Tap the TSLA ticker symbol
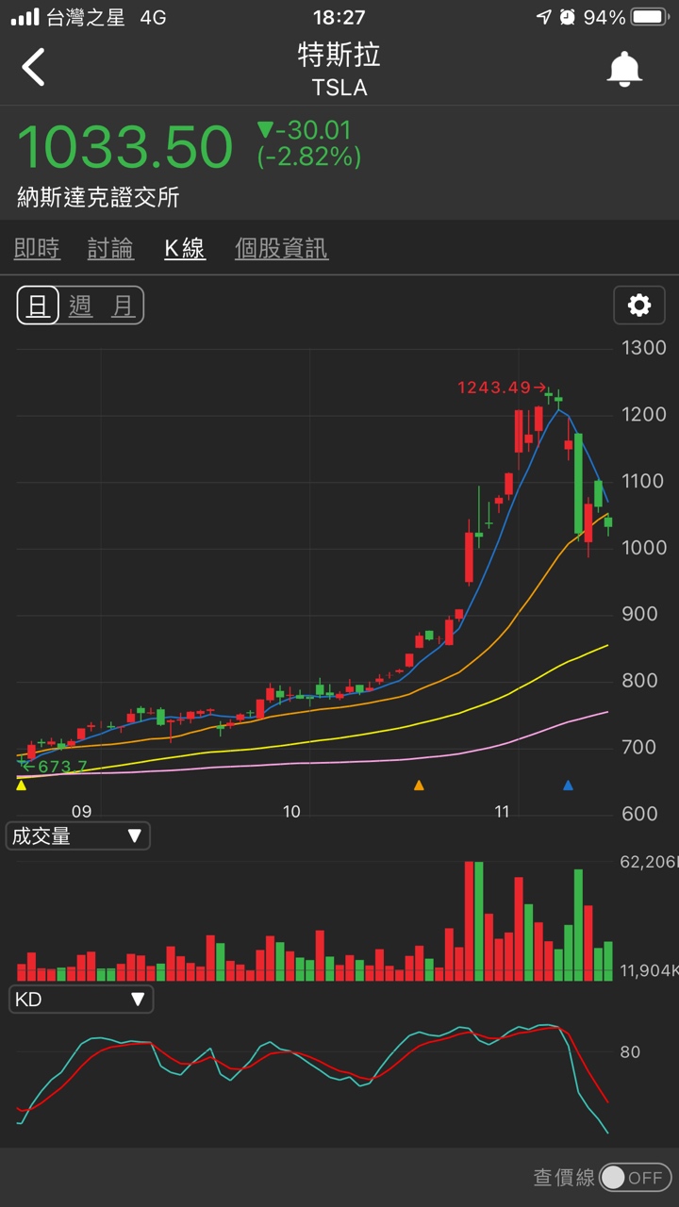The image size is (679, 1207). [x=339, y=88]
